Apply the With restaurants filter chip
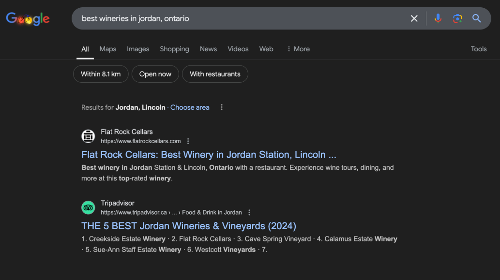This screenshot has width=500, height=280. coord(215,74)
